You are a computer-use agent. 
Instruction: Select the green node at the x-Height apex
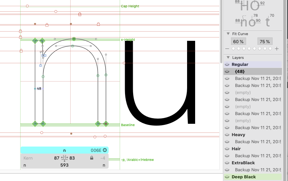pyautogui.click(x=74, y=39)
